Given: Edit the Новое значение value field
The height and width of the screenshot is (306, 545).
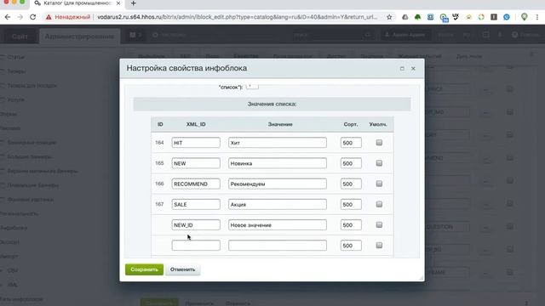Looking at the screenshot, I should [x=278, y=224].
